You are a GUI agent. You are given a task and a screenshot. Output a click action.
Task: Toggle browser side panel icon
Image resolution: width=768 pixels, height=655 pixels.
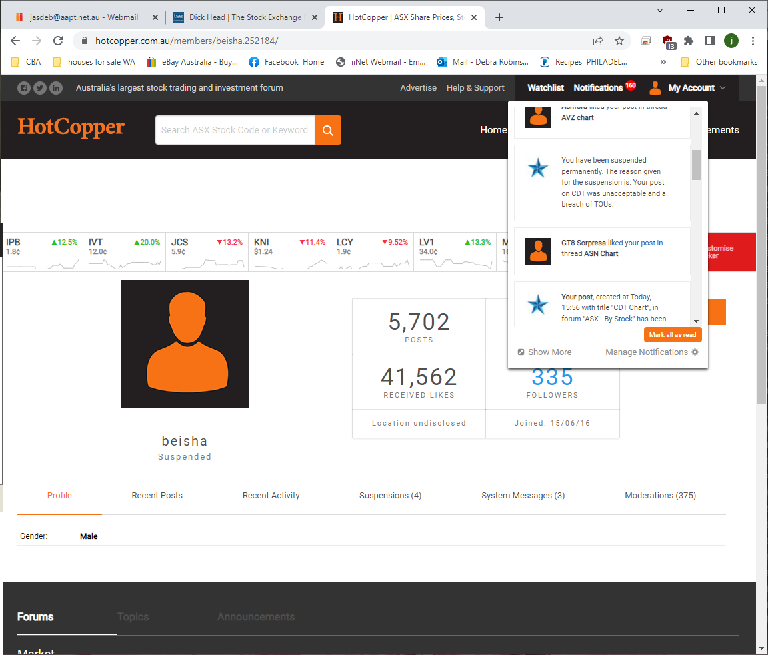pyautogui.click(x=710, y=41)
